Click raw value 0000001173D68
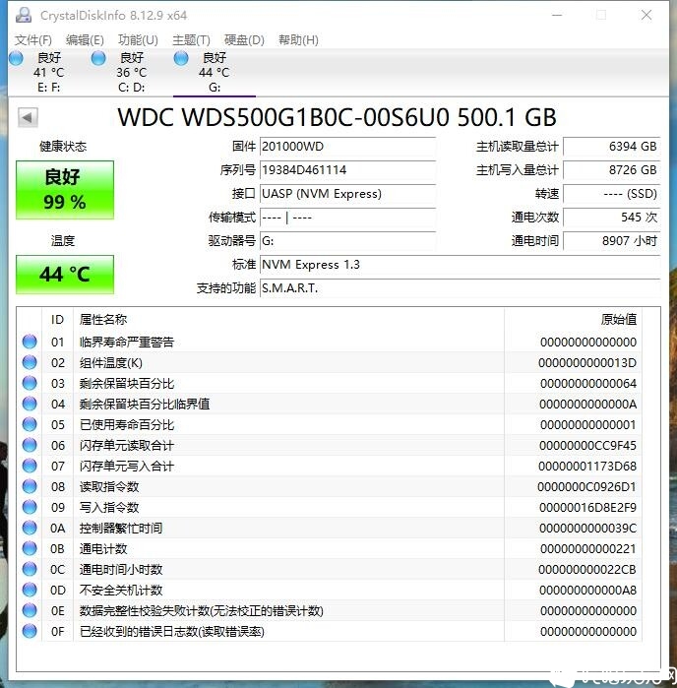Viewport: 677px width, 688px height. coord(587,466)
